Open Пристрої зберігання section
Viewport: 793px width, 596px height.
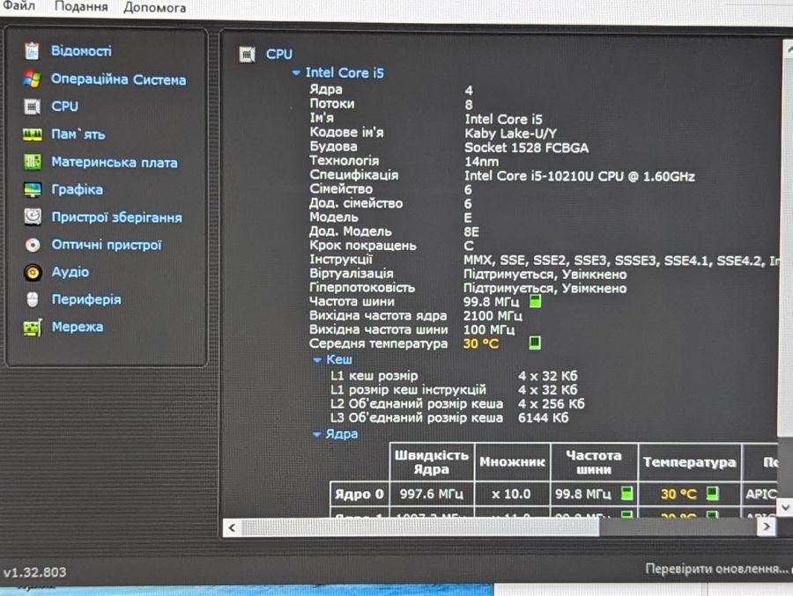(x=117, y=217)
